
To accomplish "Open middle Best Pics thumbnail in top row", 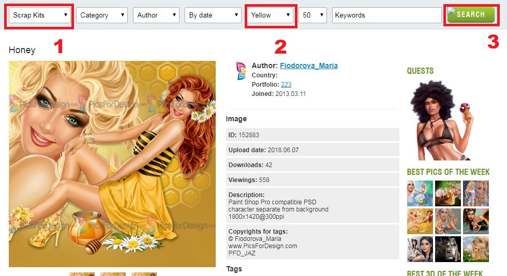I will 448,193.
